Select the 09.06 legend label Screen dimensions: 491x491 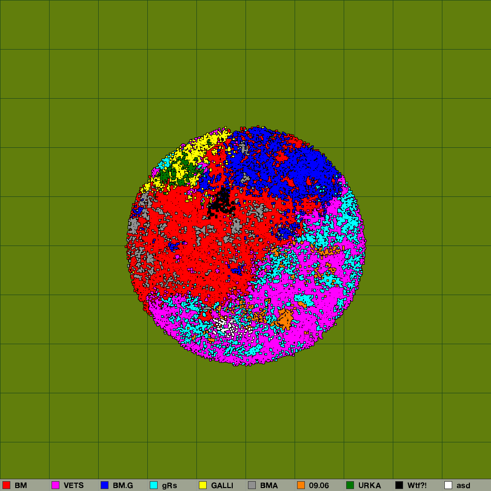point(319,486)
